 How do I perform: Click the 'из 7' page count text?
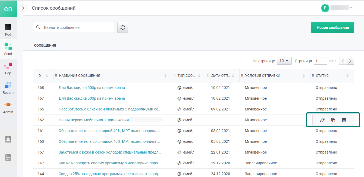(x=333, y=61)
